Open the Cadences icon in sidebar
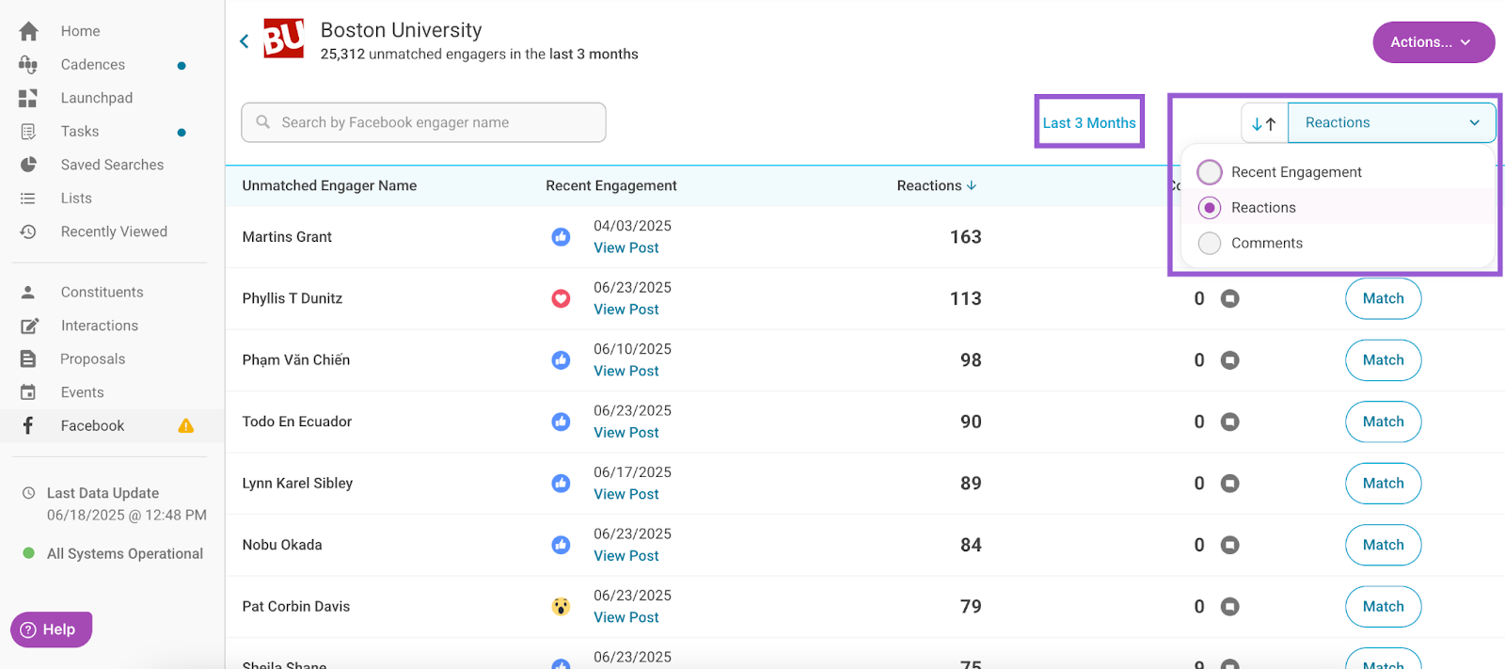The width and height of the screenshot is (1505, 669). [28, 65]
